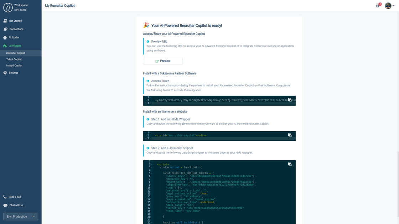Click My Recruiter Copilot heading link

[59, 5]
